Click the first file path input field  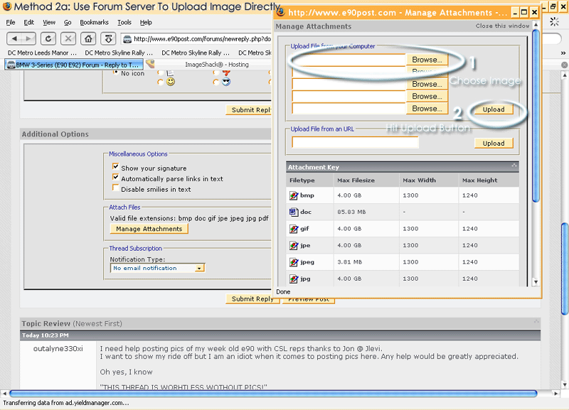(x=349, y=60)
